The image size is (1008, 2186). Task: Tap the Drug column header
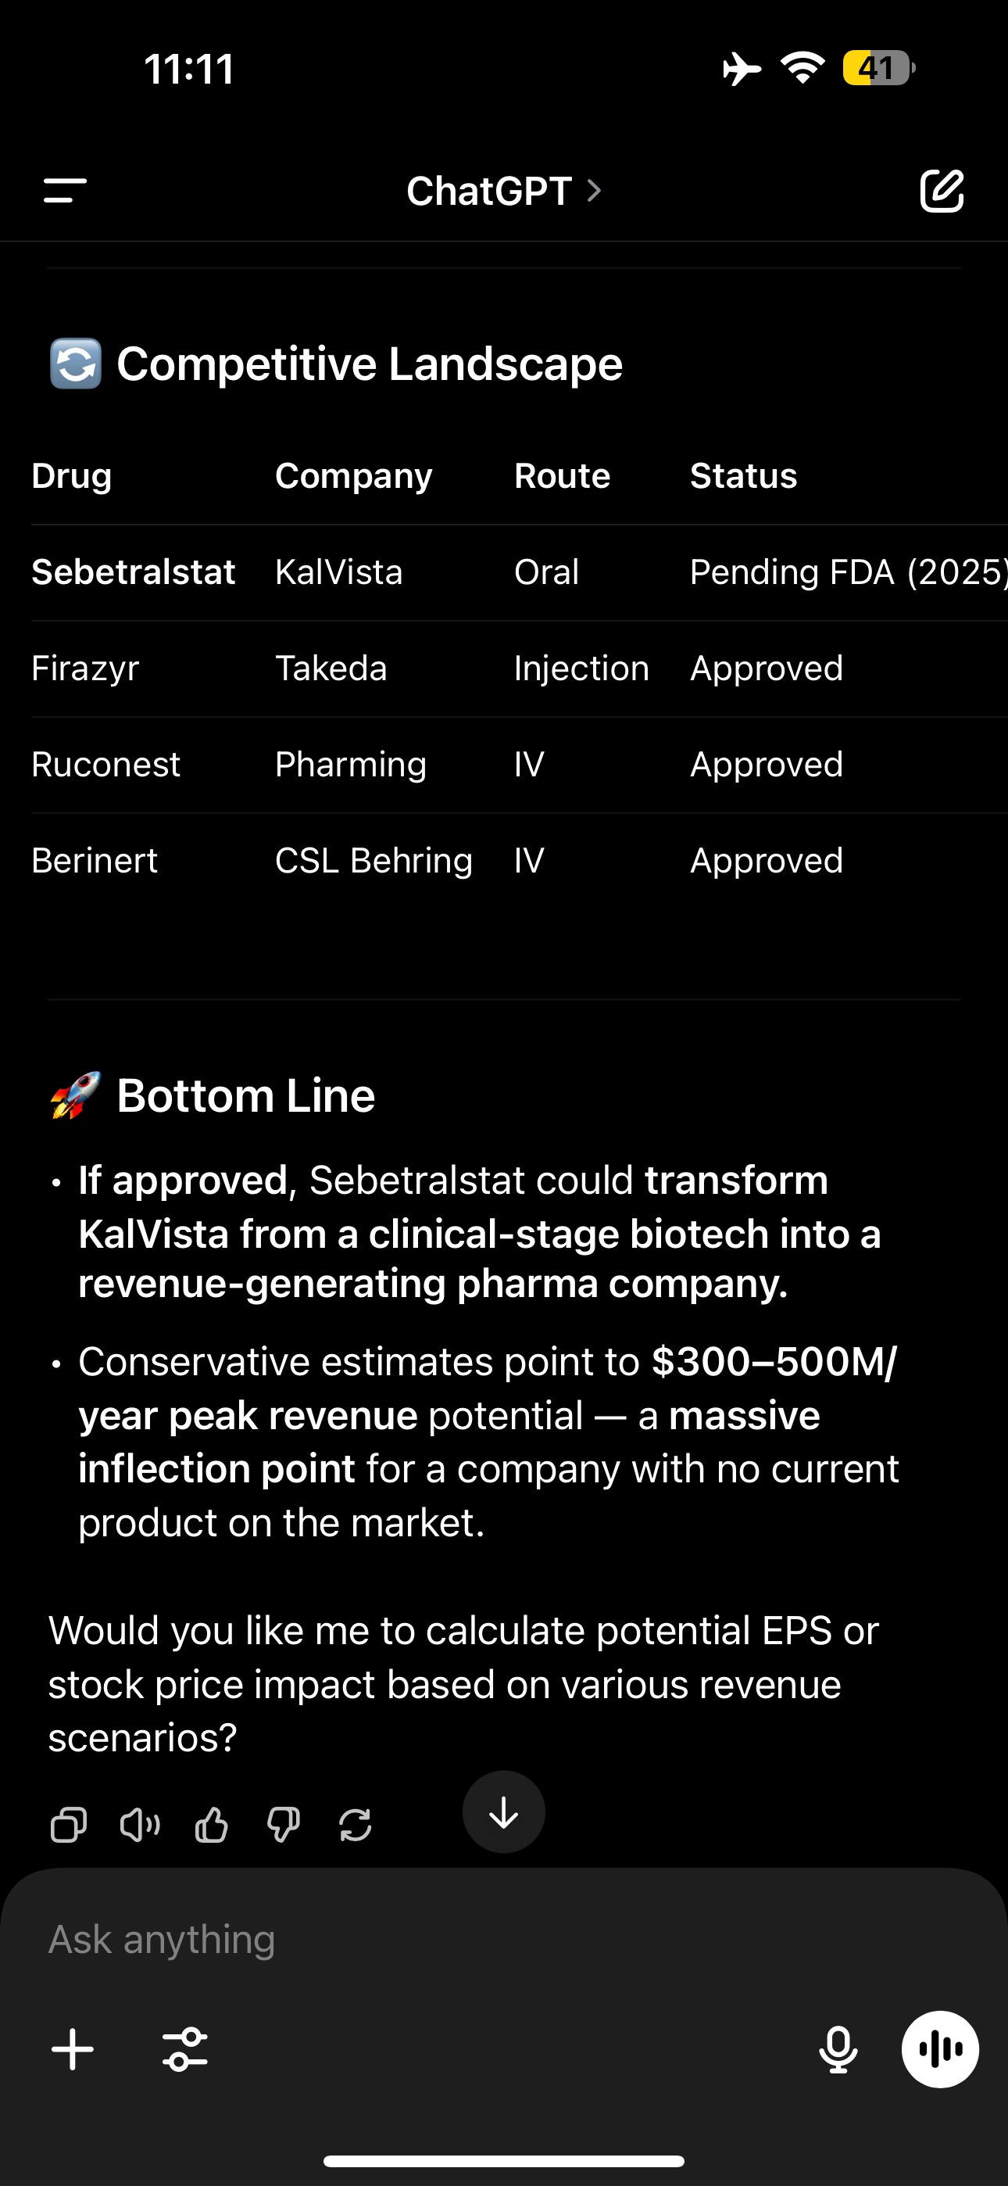click(72, 476)
